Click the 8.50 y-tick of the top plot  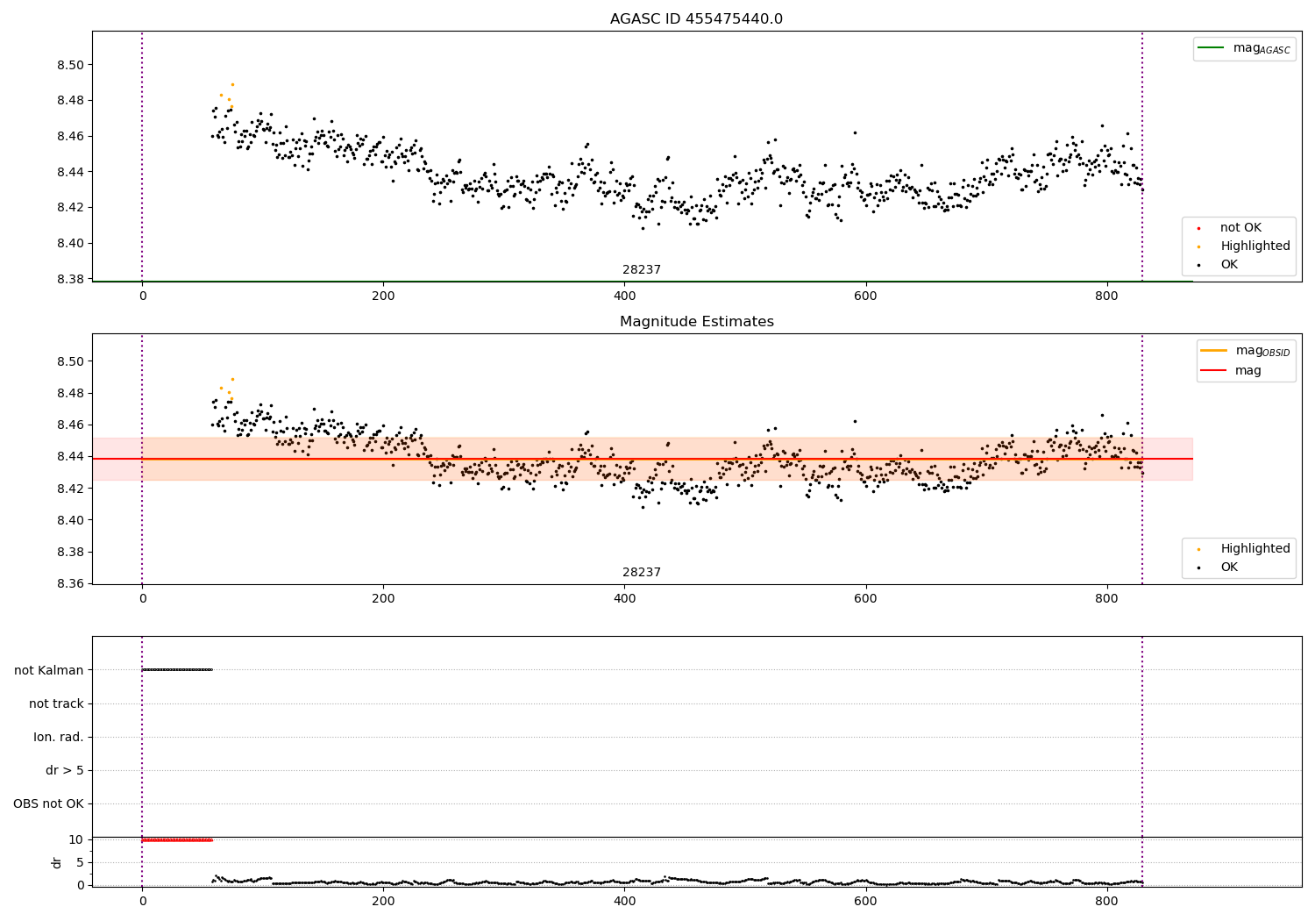click(72, 66)
